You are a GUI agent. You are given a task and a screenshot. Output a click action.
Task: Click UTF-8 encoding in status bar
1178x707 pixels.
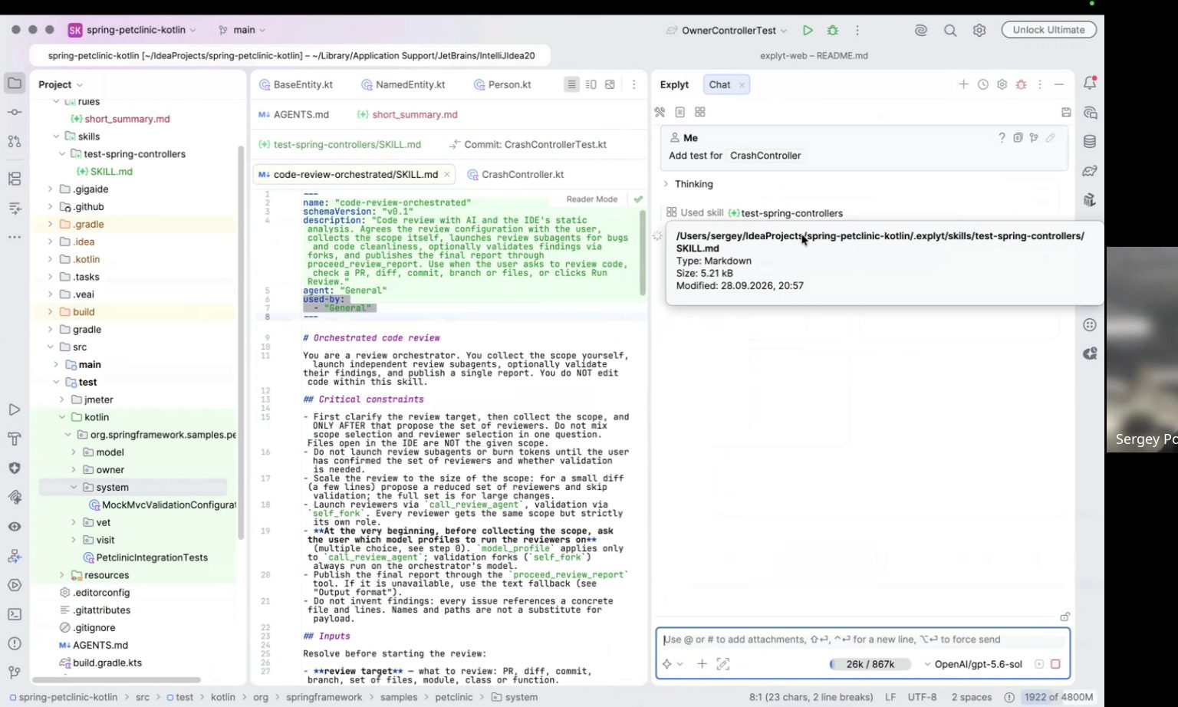coord(922,697)
